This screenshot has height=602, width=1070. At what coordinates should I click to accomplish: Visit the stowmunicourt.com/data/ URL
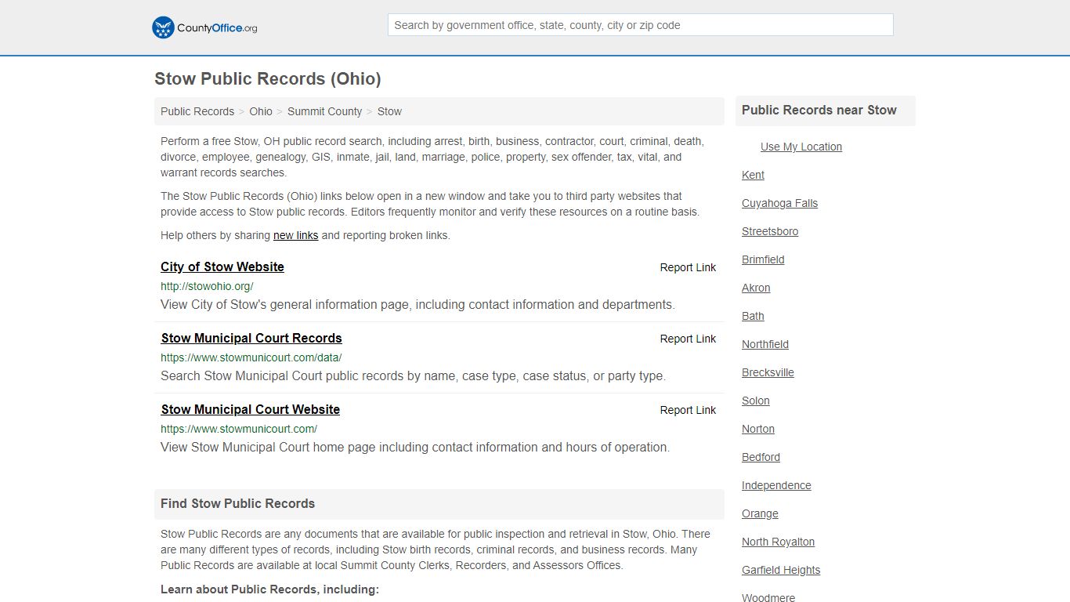point(251,357)
